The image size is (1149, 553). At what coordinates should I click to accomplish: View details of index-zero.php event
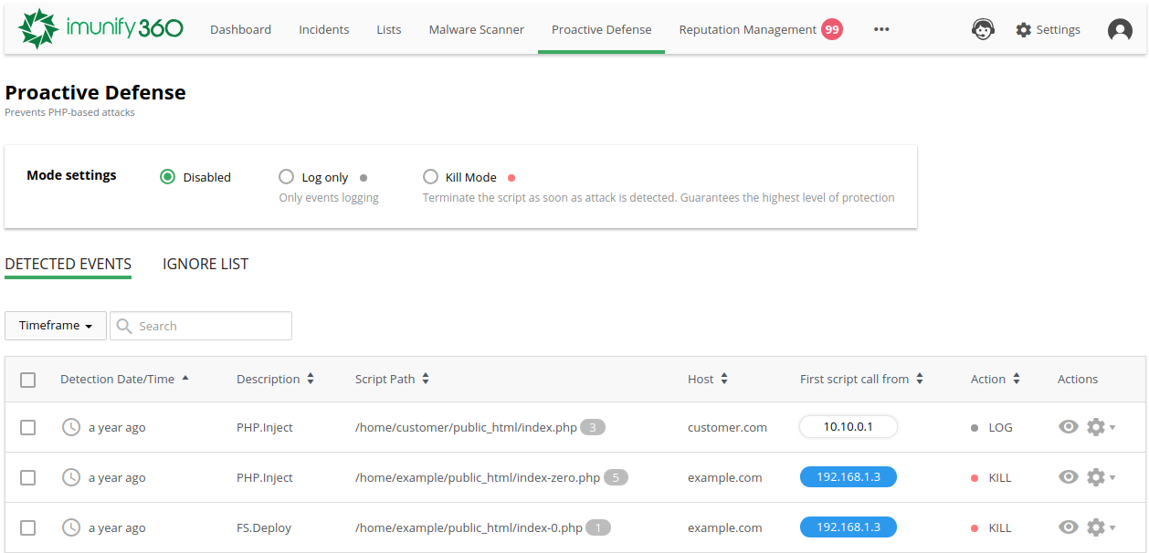point(1069,477)
